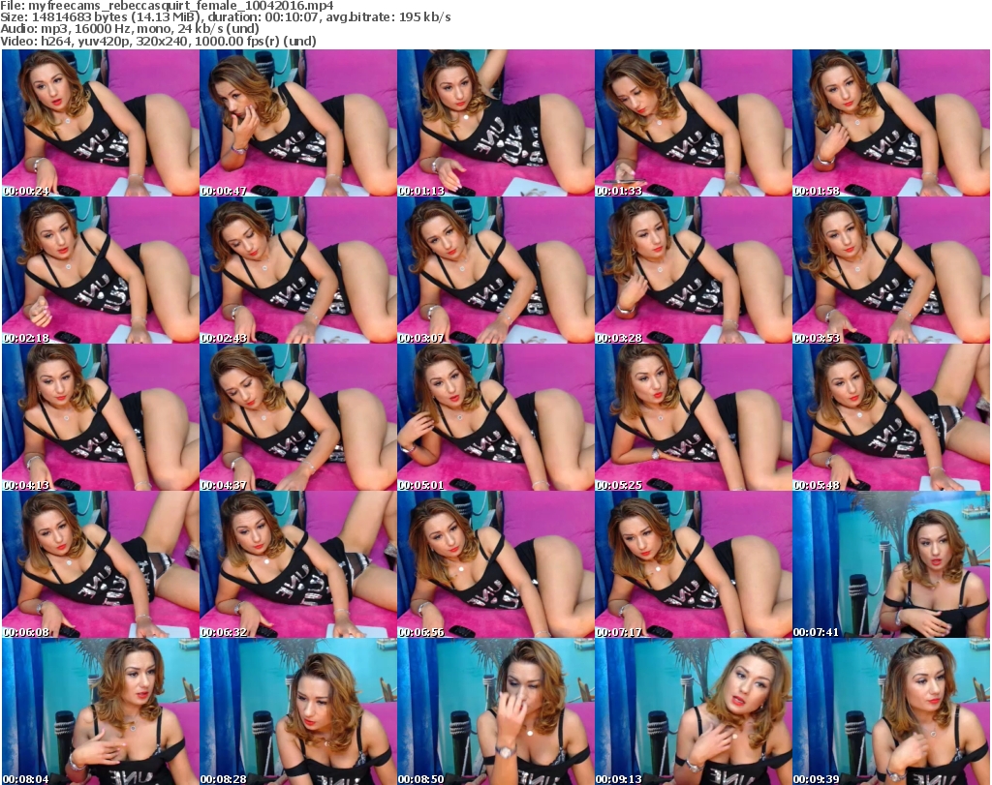Select the 'Size: 14814683 bytes' info line

pyautogui.click(x=225, y=17)
